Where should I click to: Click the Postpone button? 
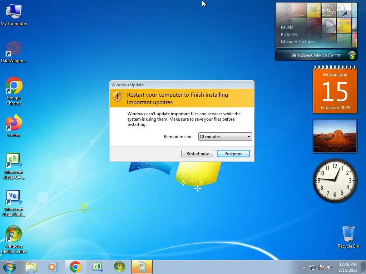(233, 153)
